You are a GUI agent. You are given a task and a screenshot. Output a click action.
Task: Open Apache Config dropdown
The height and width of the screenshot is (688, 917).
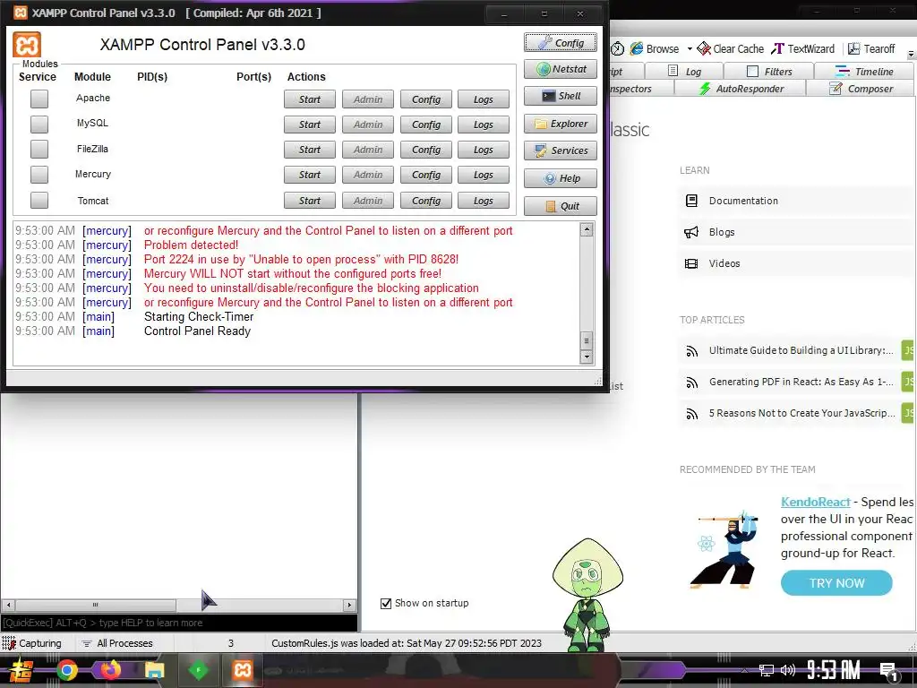(x=425, y=99)
